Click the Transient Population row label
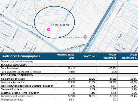The image size is (138, 101). (x=12, y=89)
